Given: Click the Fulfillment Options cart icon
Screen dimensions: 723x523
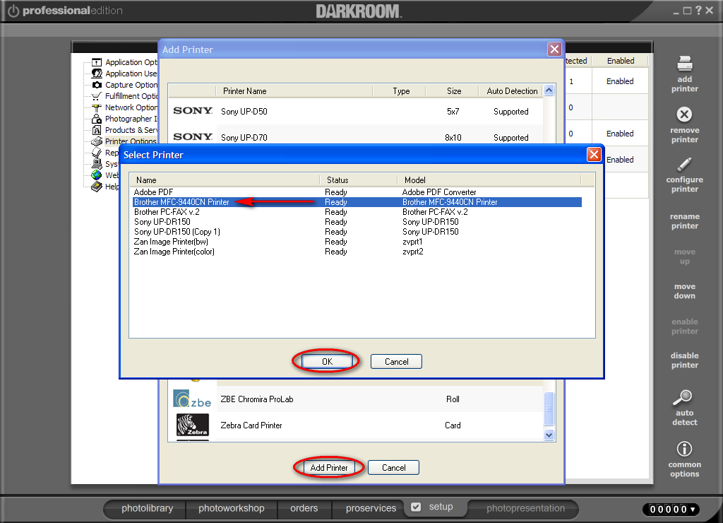Looking at the screenshot, I should click(x=96, y=96).
